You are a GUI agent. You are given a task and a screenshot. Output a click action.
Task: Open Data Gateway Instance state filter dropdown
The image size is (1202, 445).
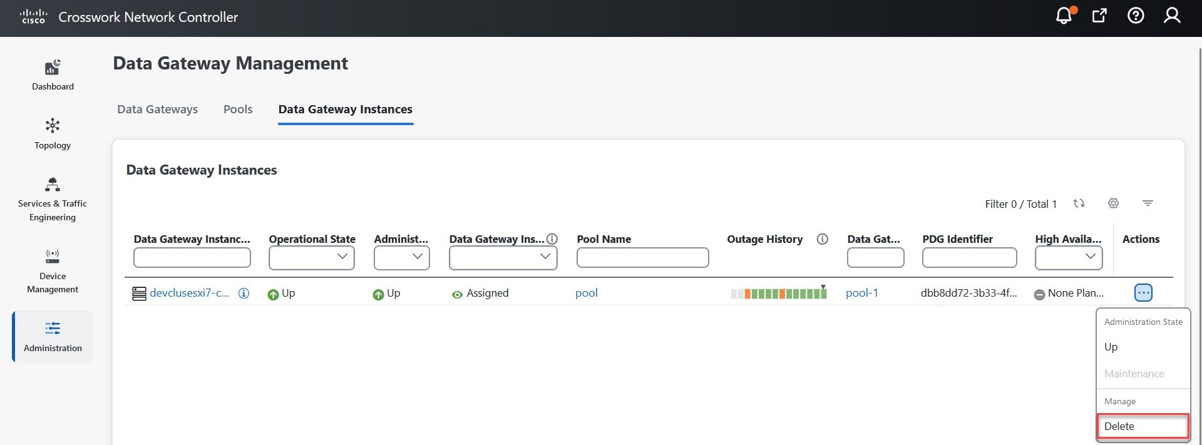click(x=503, y=257)
